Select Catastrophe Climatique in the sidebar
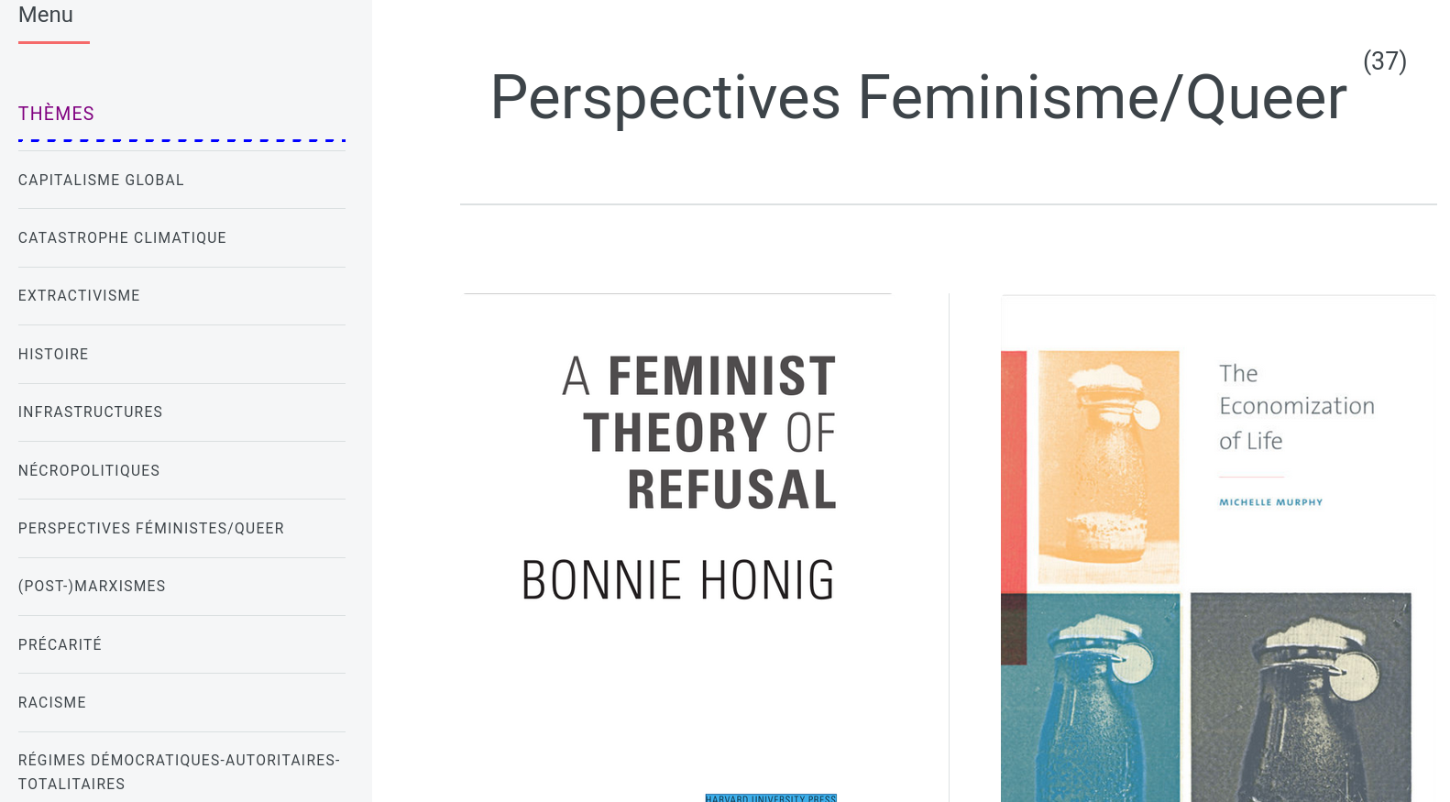This screenshot has width=1450, height=802. tap(122, 238)
